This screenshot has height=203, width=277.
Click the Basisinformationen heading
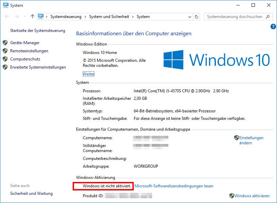coord(134,34)
